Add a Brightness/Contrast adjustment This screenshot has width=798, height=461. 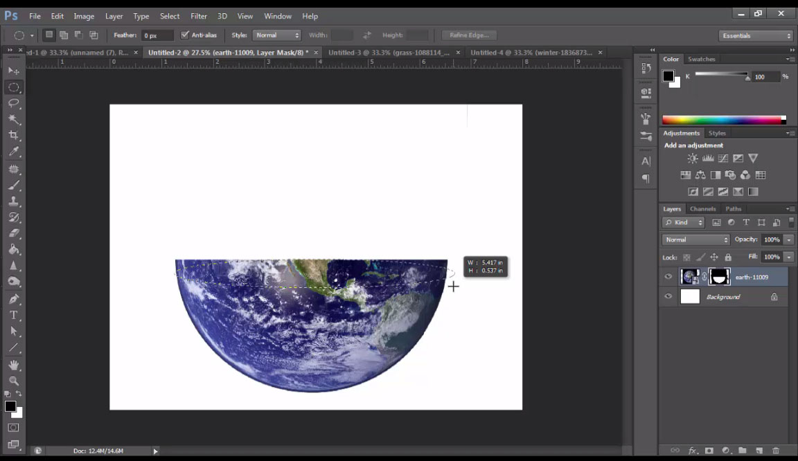(691, 158)
